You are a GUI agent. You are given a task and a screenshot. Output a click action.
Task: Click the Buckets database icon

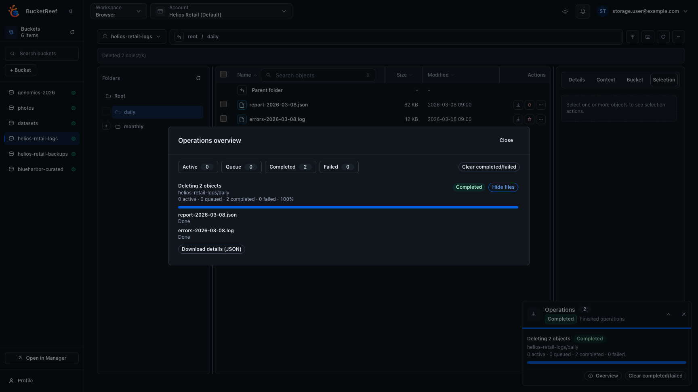click(11, 32)
